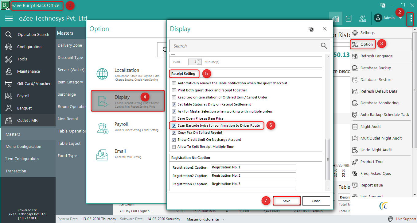Screen dimensions: 417x223
Task: Click the reports document icon in header
Action: 349,18
